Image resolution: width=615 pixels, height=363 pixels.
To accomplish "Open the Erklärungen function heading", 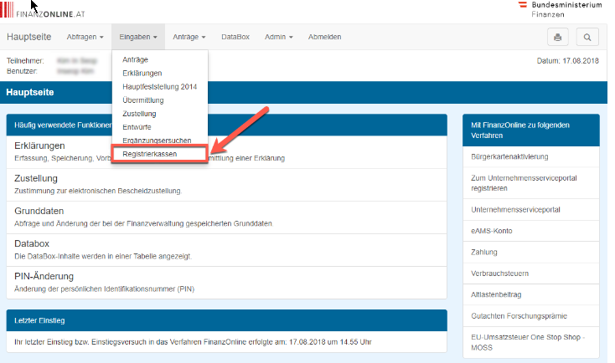I will 39,146.
